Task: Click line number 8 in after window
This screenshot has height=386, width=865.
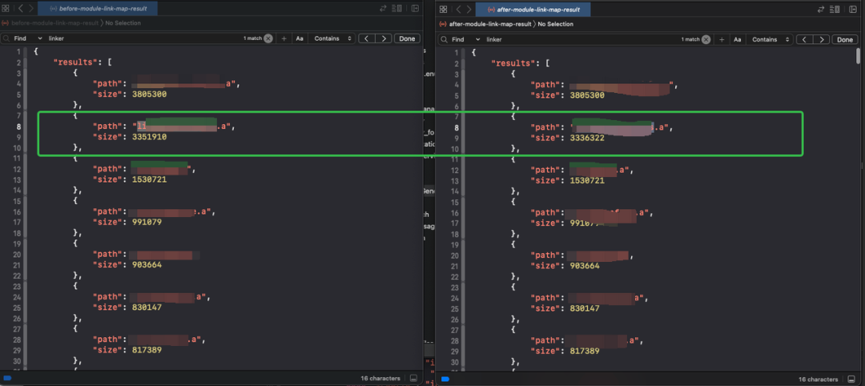Action: [456, 127]
